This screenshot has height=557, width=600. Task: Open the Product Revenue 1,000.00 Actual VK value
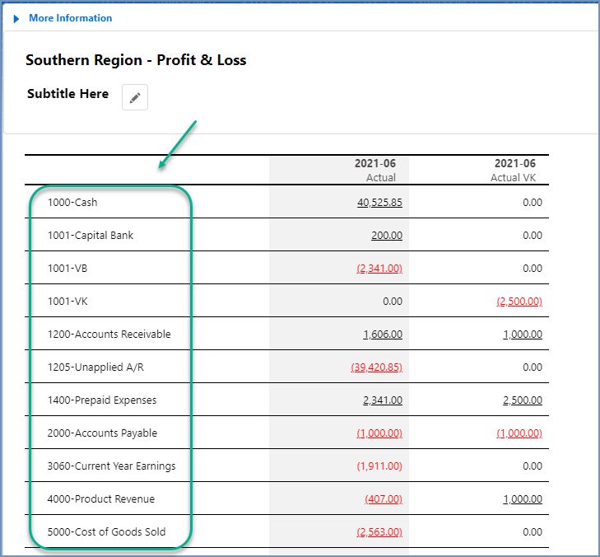coord(523,498)
